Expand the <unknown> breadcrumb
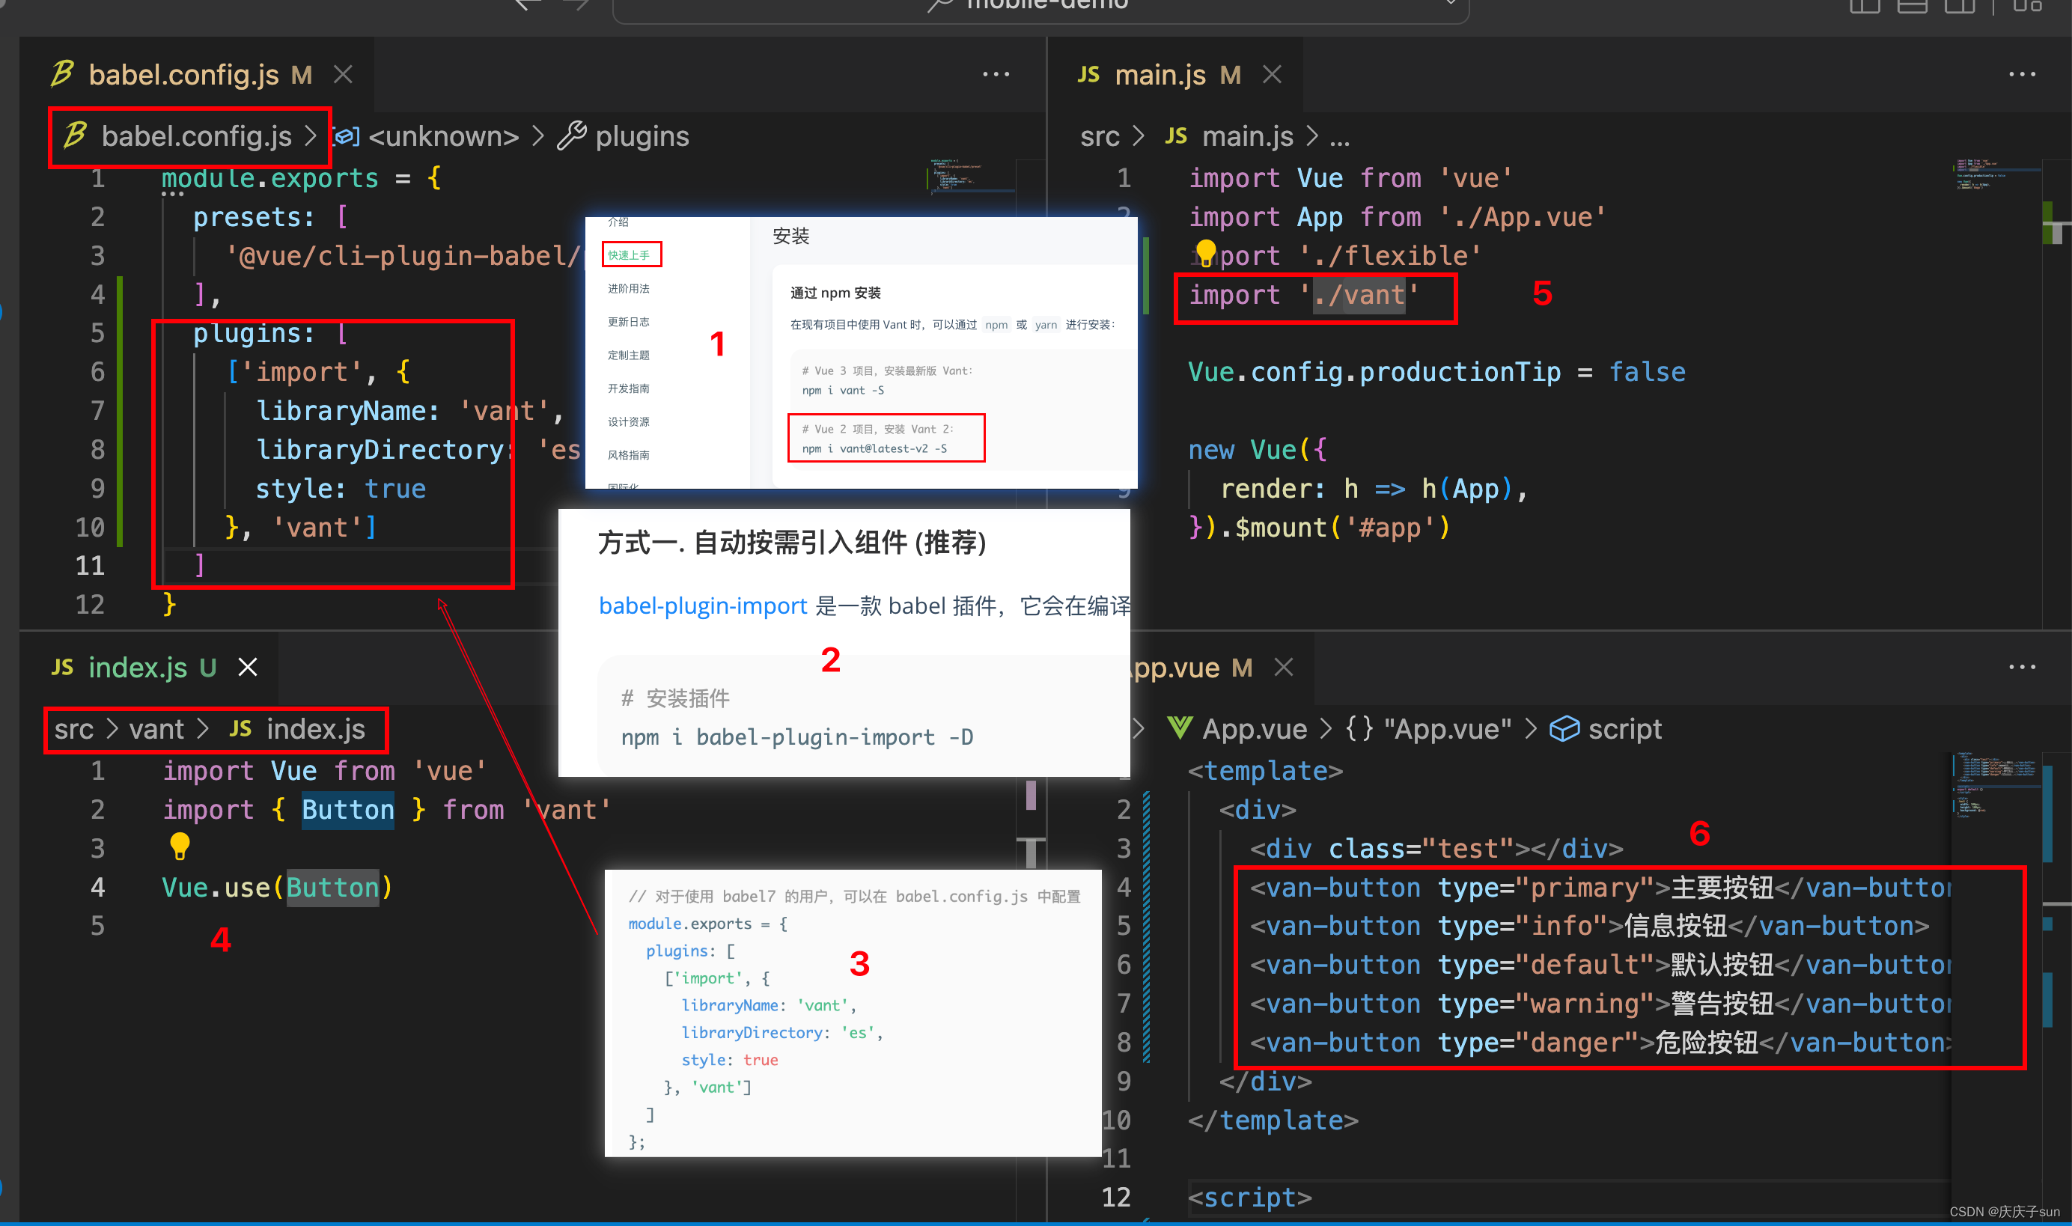The height and width of the screenshot is (1226, 2072). coord(443,135)
